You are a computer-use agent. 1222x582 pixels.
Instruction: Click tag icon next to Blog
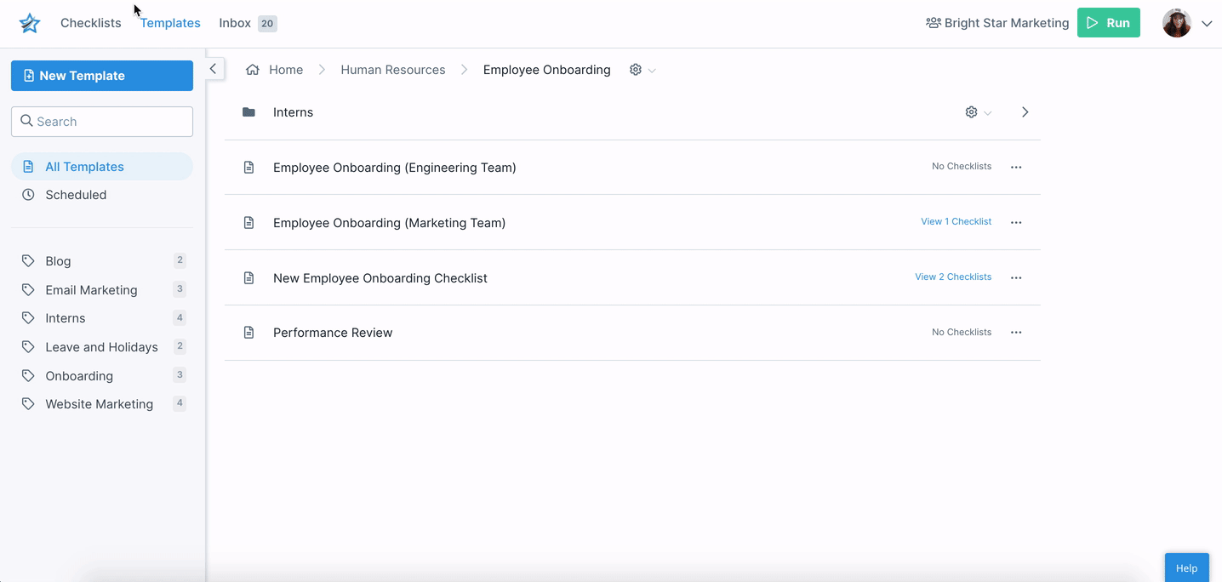coord(28,261)
